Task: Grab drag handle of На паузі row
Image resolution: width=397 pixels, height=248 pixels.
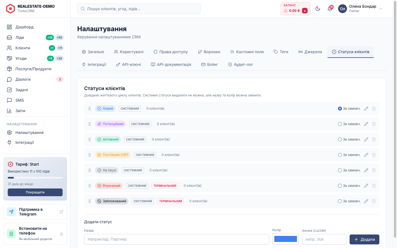Action: (90, 170)
